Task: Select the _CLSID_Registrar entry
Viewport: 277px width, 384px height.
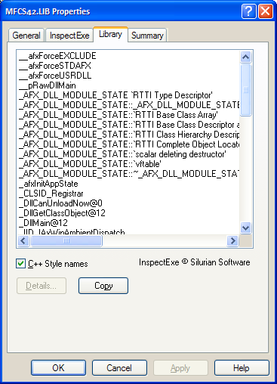Action: click(x=51, y=194)
